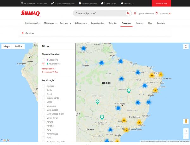The height and width of the screenshot is (145, 190).
Task: Click the Desmarcar Todos link
Action: [50, 72]
